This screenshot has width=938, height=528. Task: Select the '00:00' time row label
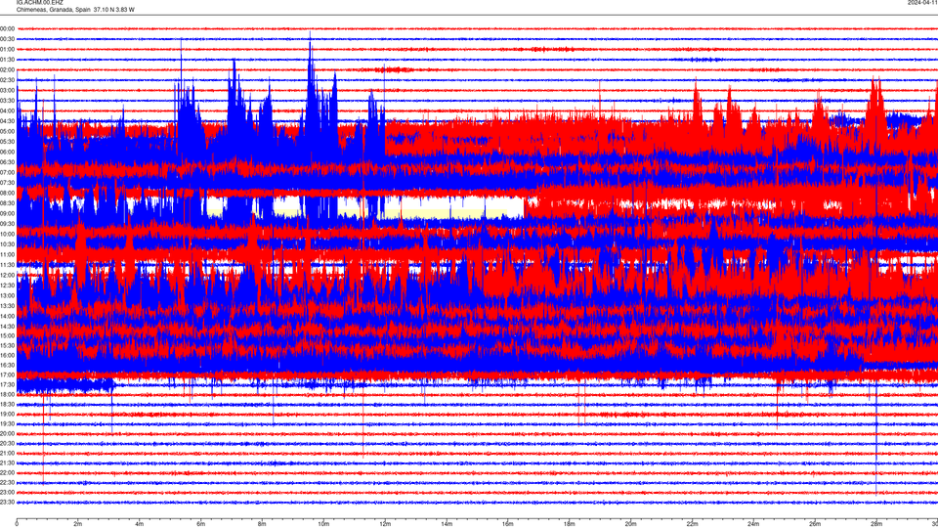(x=7, y=28)
